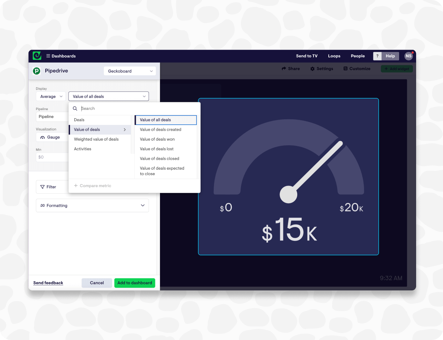443x340 pixels.
Task: Click the plus icon beside Compare metric
Action: coord(76,186)
